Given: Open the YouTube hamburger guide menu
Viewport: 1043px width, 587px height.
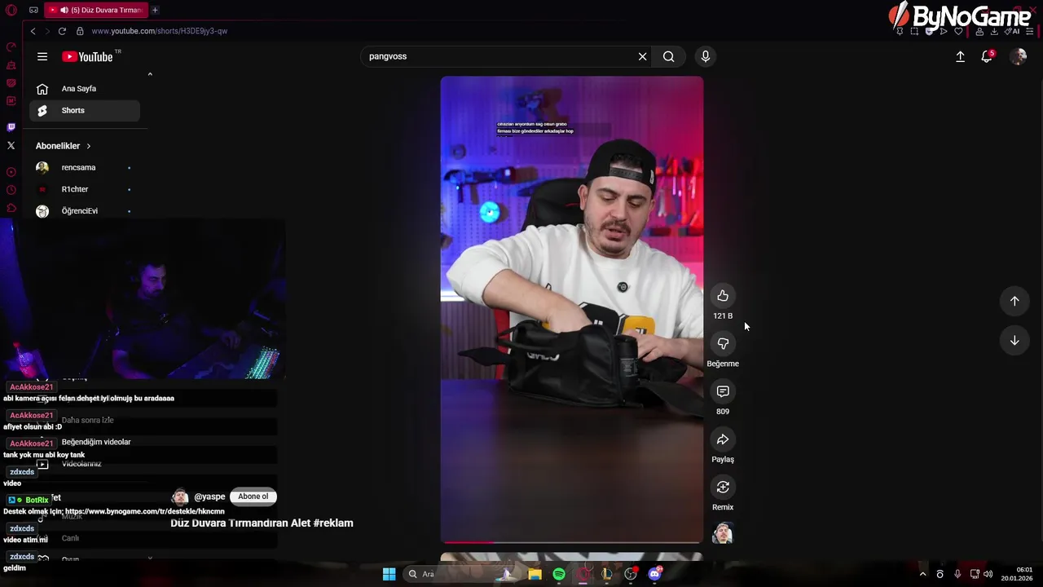Looking at the screenshot, I should pyautogui.click(x=42, y=56).
